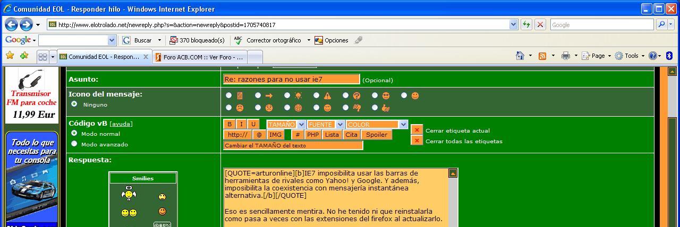Open the FUENTE font dropdown
The height and width of the screenshot is (227, 680).
(x=326, y=124)
